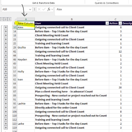The height and width of the screenshot is (132, 132).
Task: Expand the group at row 106
Action: pyautogui.click(x=5, y=112)
